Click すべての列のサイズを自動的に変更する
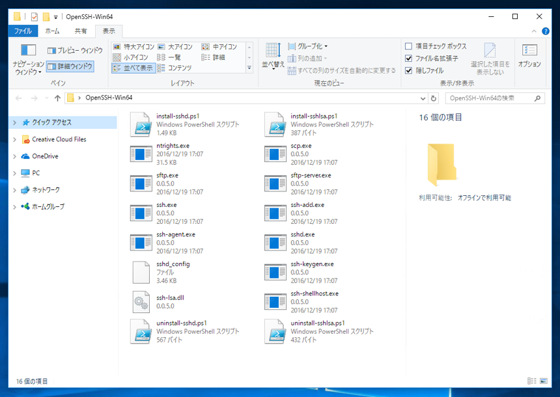 pos(342,70)
